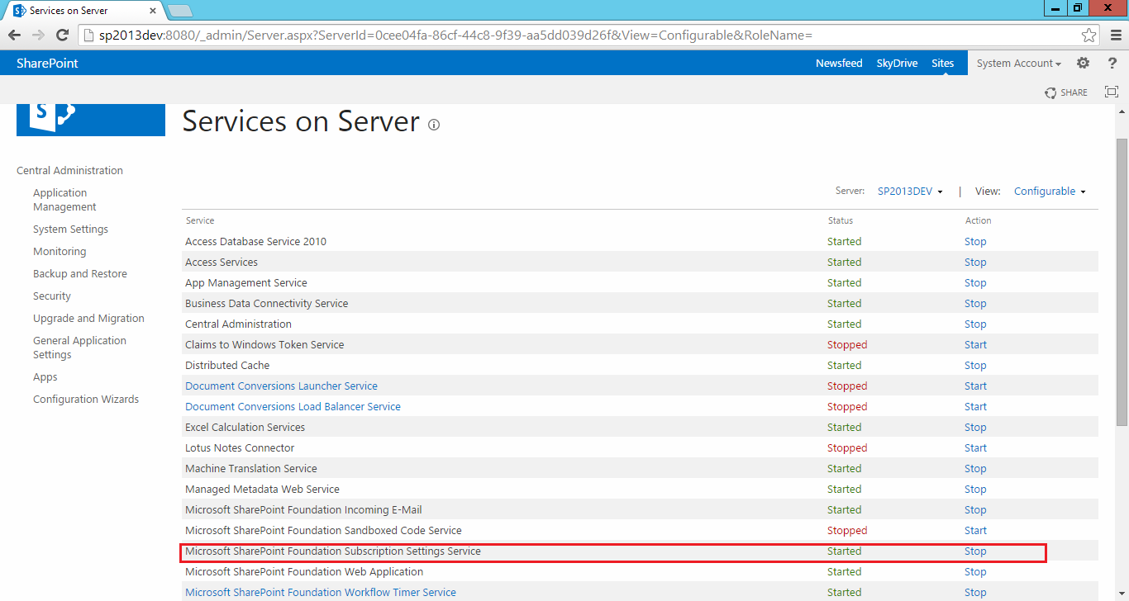
Task: Start the Document Conversions Load Balancer Service
Action: click(x=975, y=407)
